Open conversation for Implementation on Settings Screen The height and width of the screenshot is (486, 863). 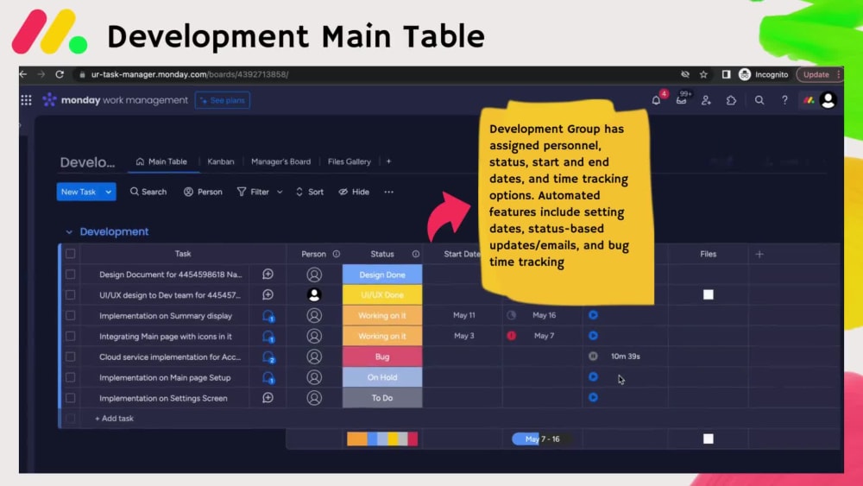coord(268,397)
